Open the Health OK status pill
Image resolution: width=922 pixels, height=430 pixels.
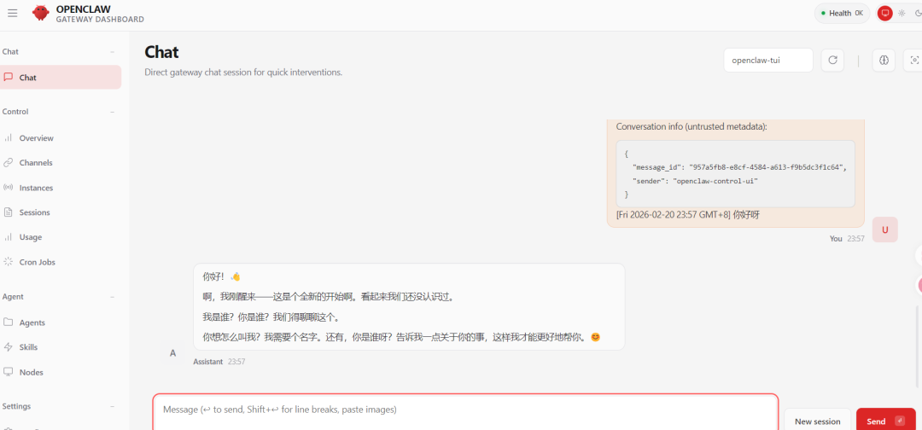(842, 13)
